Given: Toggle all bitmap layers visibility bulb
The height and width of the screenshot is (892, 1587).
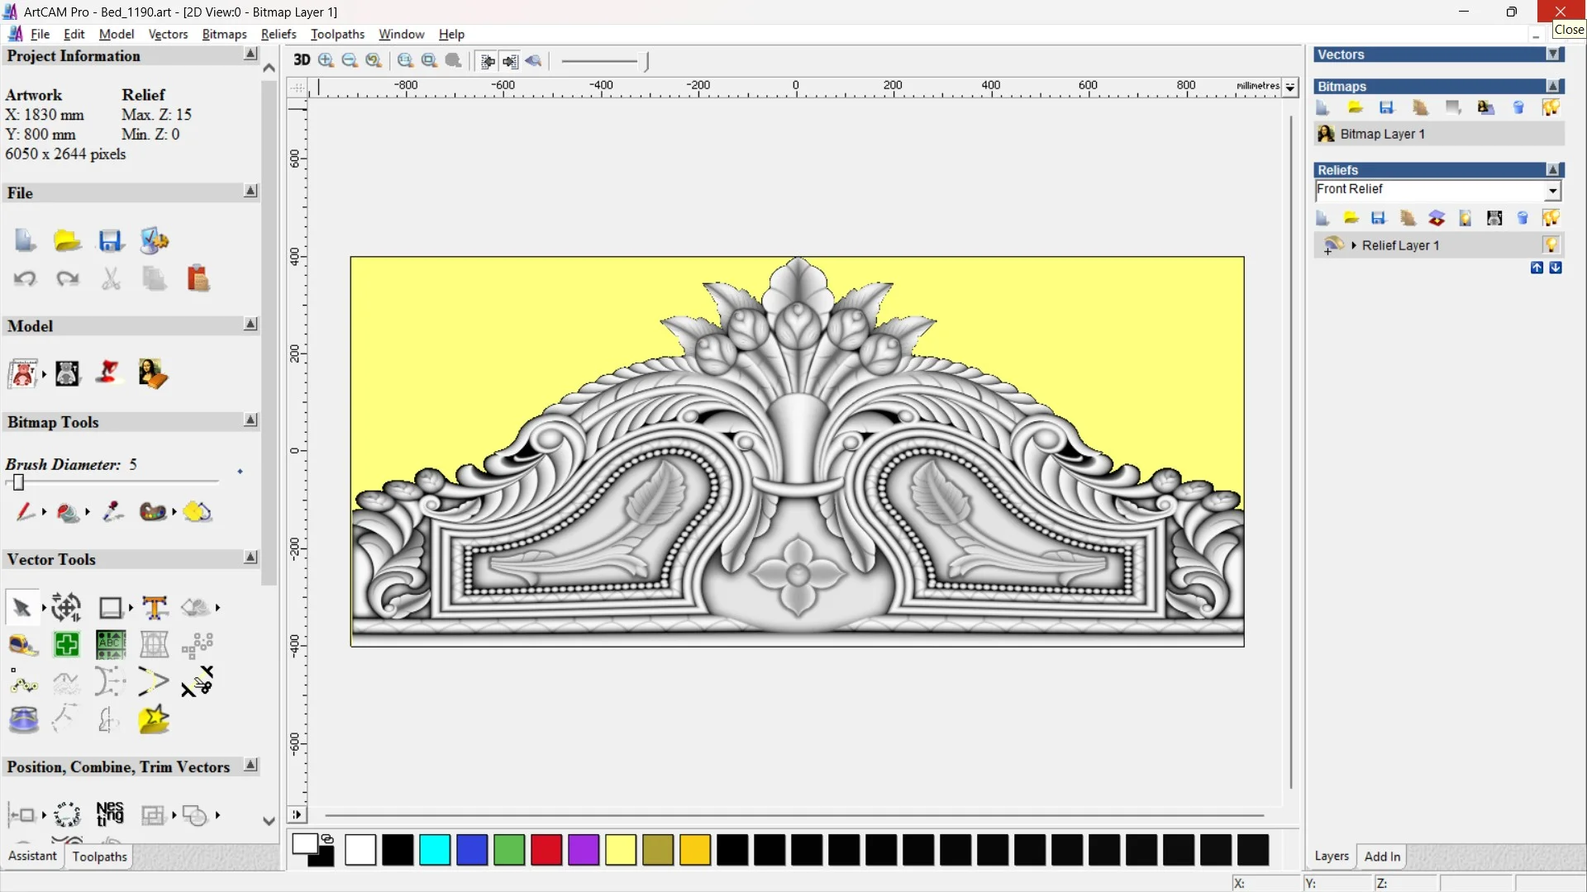Looking at the screenshot, I should [1551, 107].
